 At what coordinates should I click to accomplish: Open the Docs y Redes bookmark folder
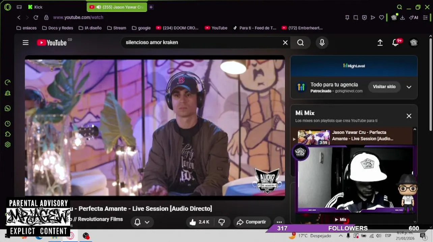(x=57, y=28)
